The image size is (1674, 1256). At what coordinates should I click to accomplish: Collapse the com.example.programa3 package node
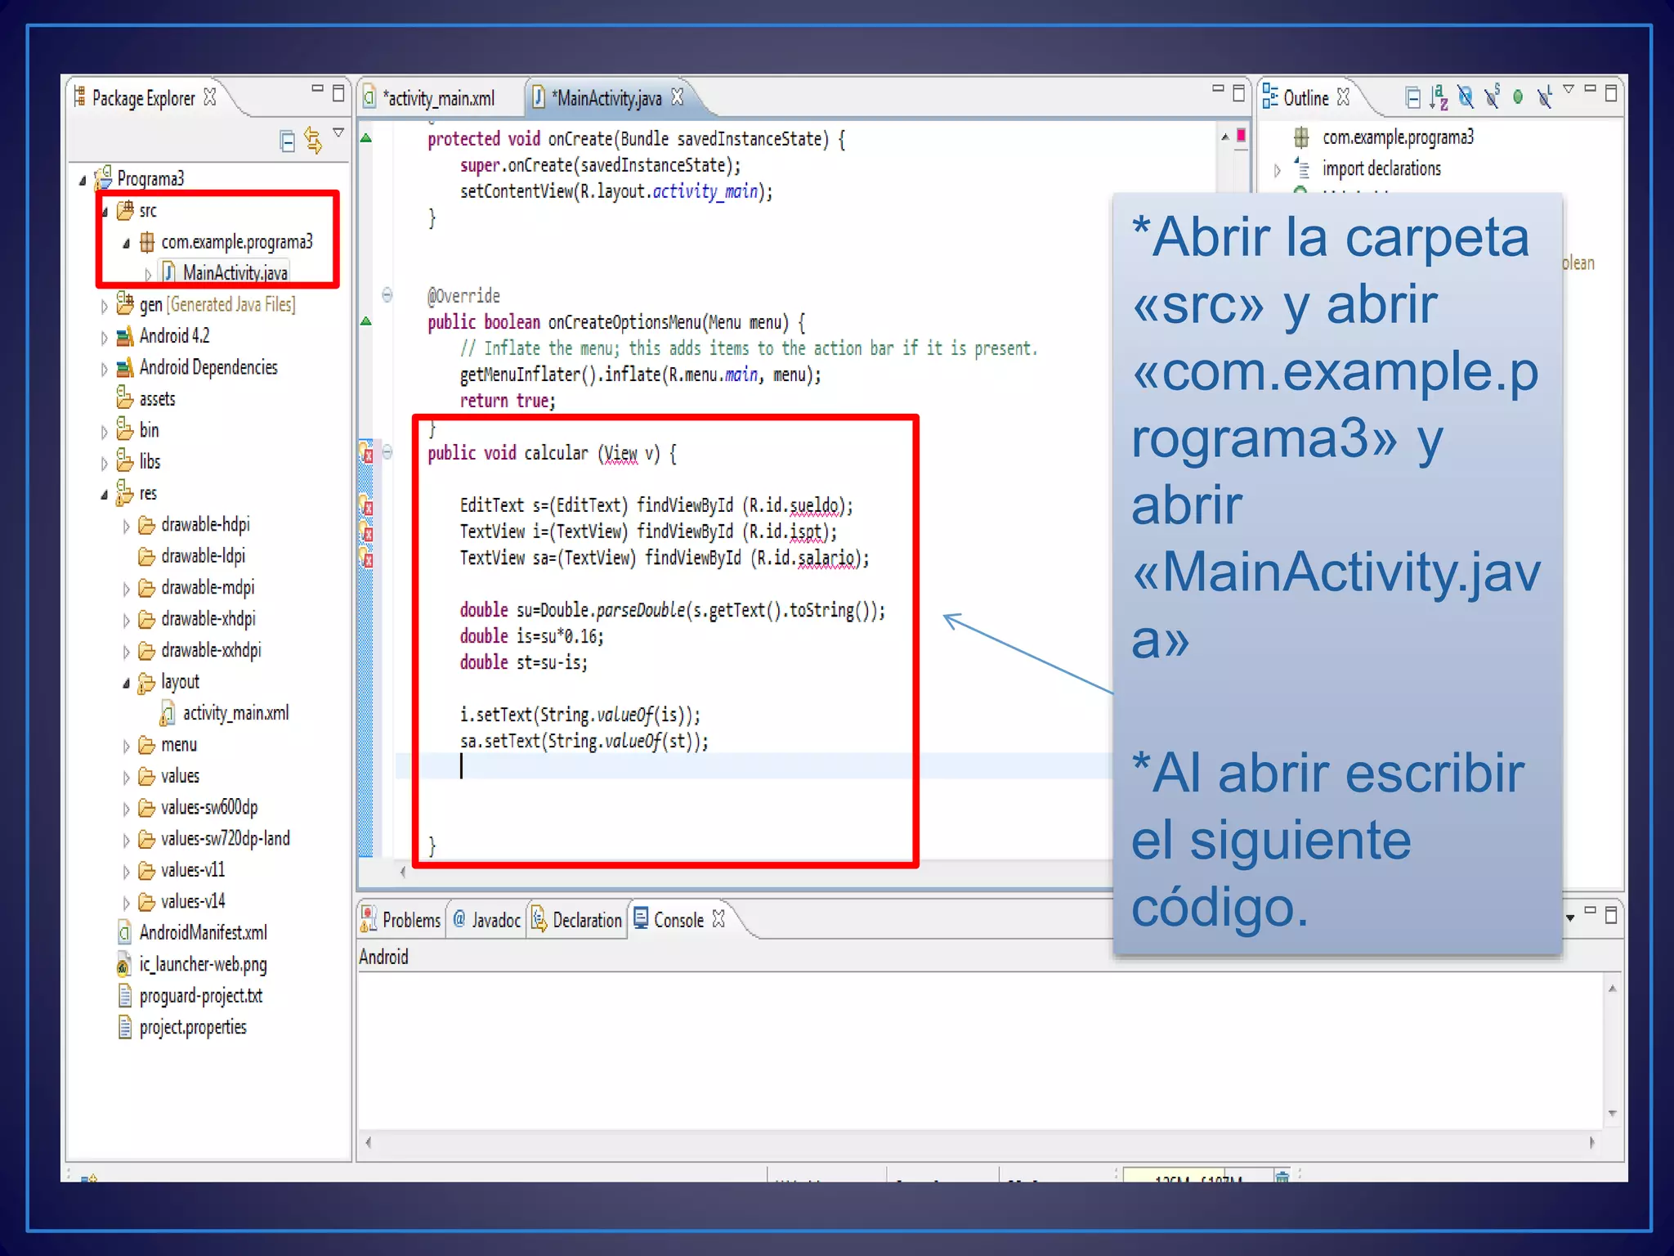point(127,244)
